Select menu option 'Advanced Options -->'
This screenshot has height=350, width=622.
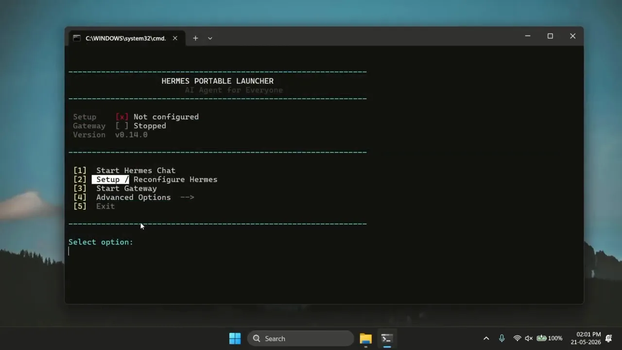pos(145,197)
